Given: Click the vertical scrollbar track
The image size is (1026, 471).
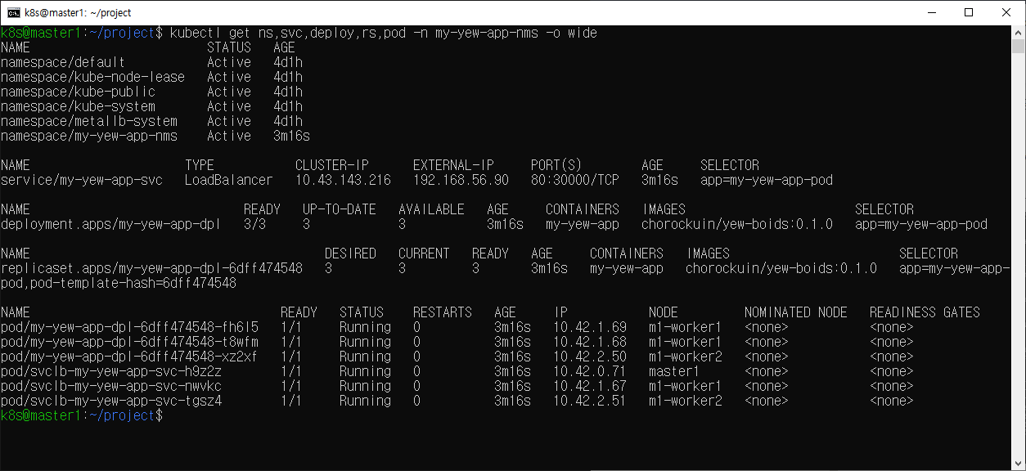Looking at the screenshot, I should coord(1019,245).
